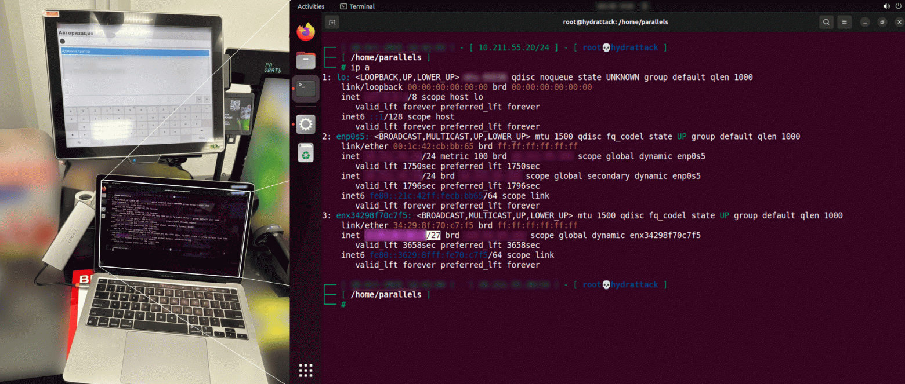Screen dimensions: 905x384
Task: Open the Activities overview
Action: 311,6
